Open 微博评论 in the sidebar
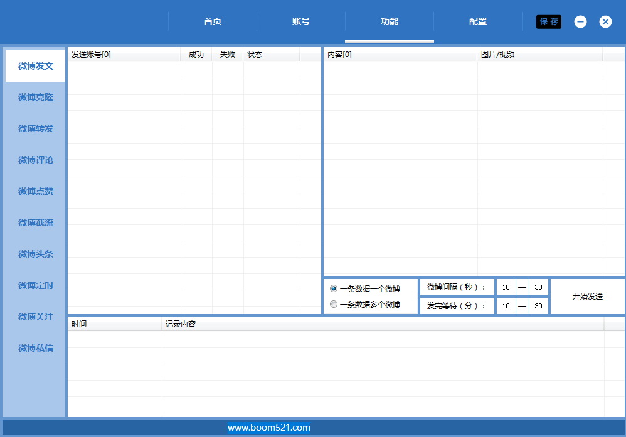The width and height of the screenshot is (626, 437). pos(36,160)
